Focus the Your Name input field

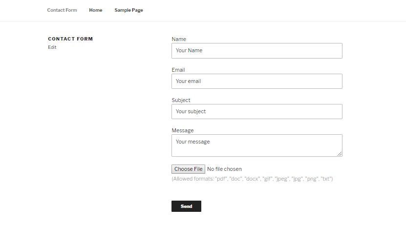click(257, 51)
